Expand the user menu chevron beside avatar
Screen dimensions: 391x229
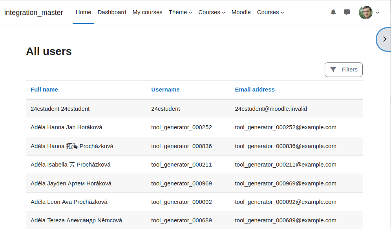(378, 13)
